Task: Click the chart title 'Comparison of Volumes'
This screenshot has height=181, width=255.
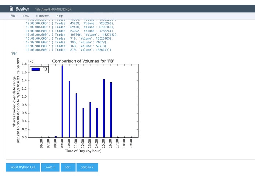Action: tap(83, 61)
